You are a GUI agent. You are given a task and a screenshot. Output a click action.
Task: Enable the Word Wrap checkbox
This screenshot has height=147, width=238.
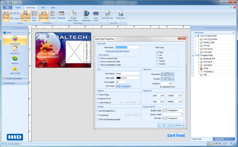pos(98,95)
